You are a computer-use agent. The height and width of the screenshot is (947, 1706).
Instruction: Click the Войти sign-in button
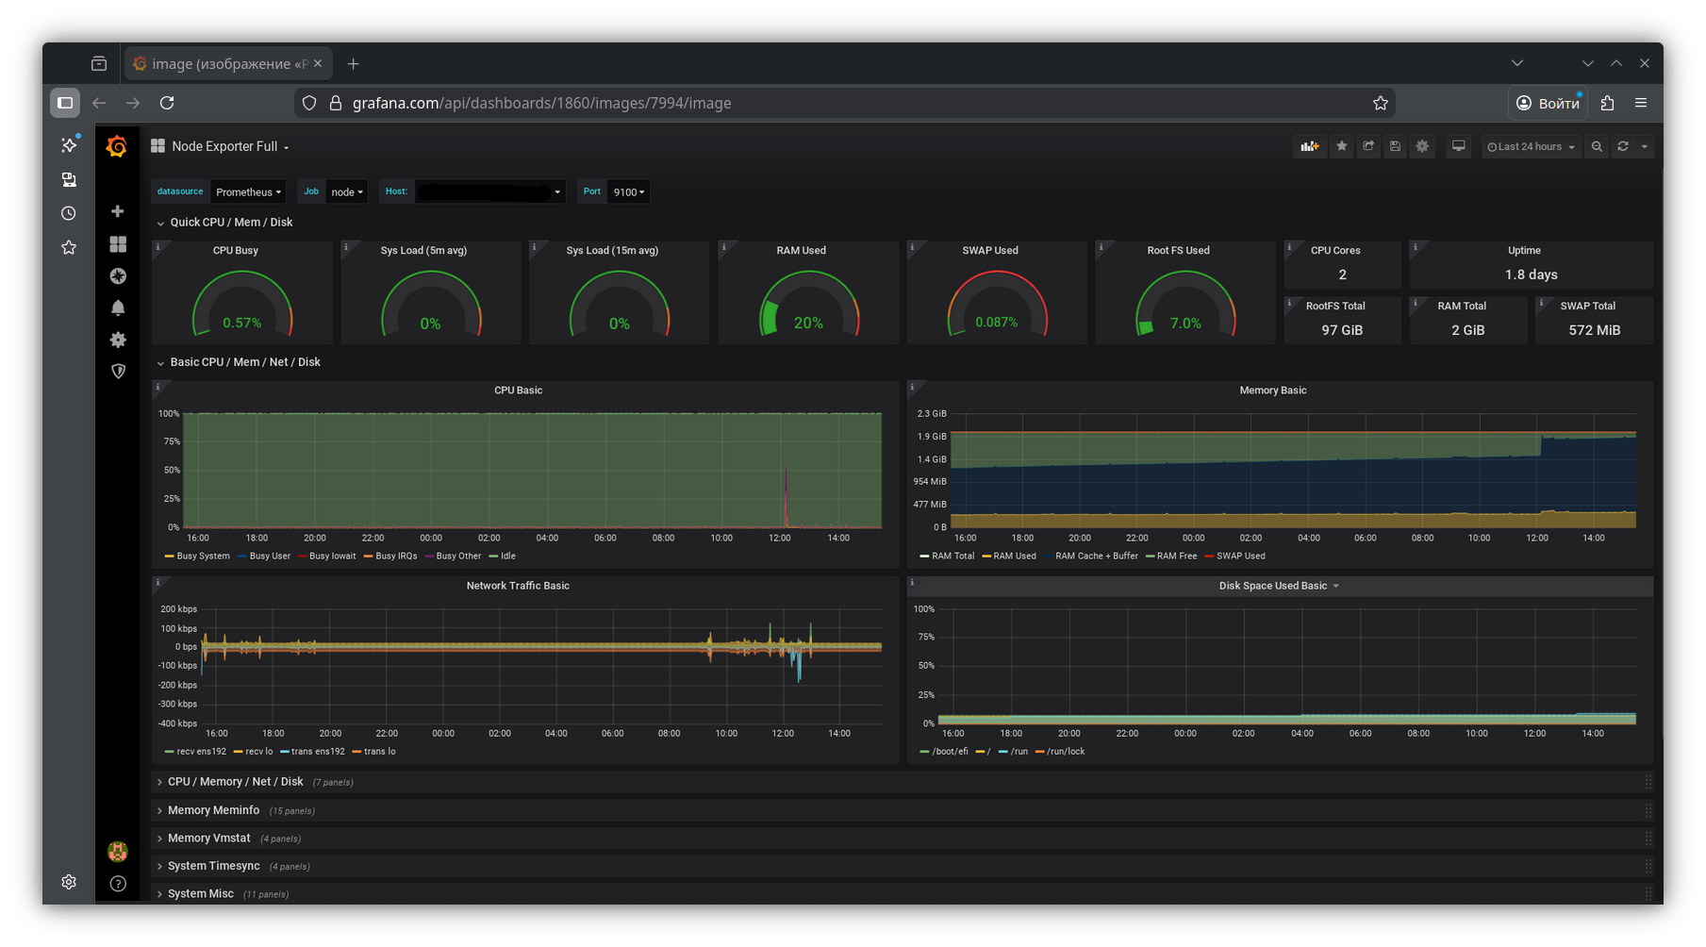click(1548, 103)
